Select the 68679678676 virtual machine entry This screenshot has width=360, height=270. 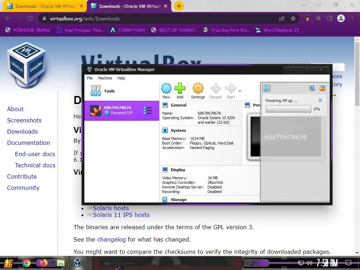pyautogui.click(x=122, y=110)
